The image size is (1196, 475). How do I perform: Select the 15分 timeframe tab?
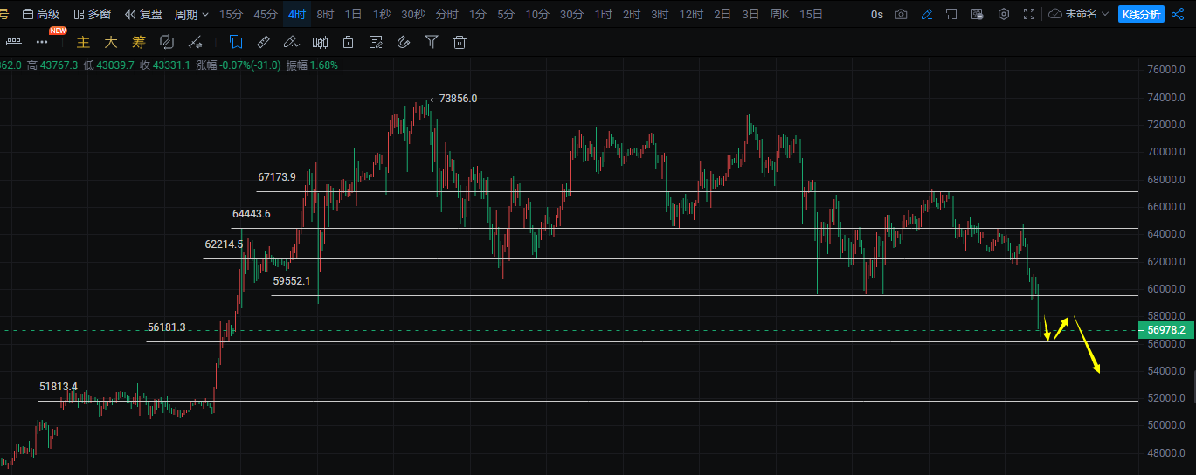pos(231,14)
